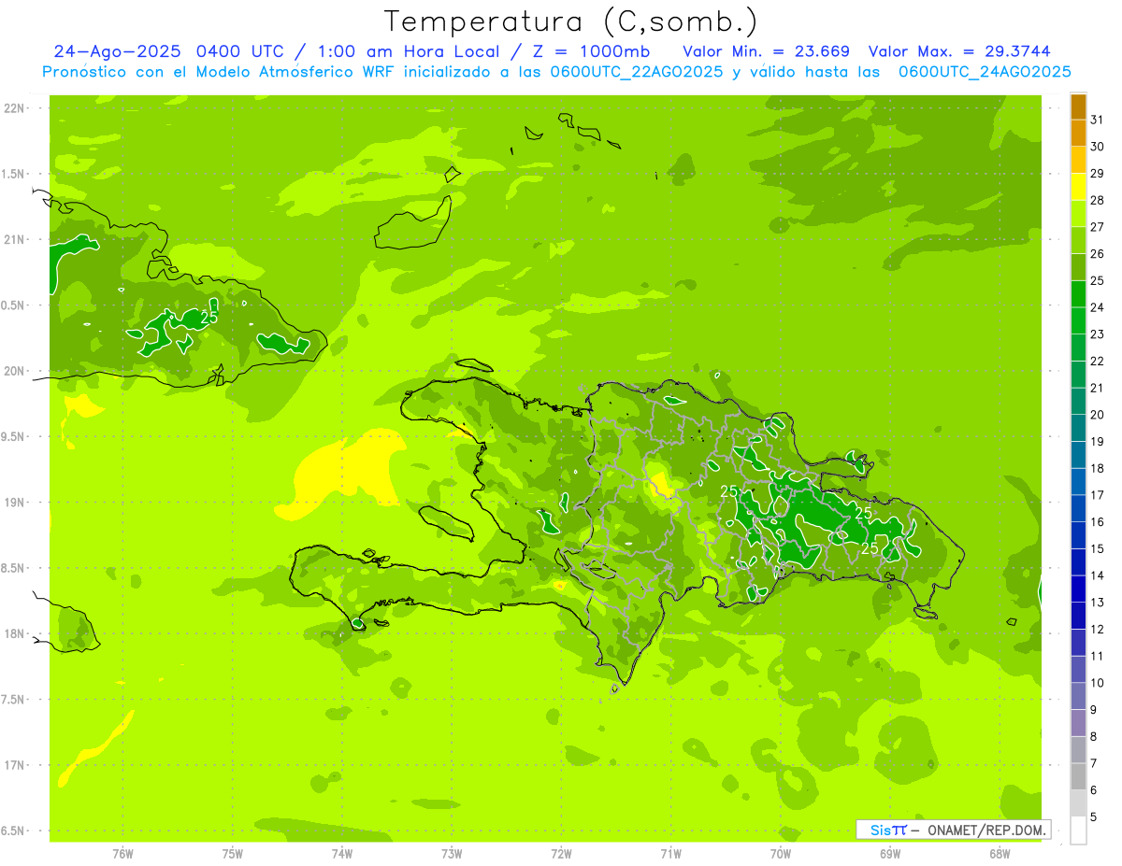1122x866 pixels.
Task: Click legend value 17
Action: point(1097,495)
